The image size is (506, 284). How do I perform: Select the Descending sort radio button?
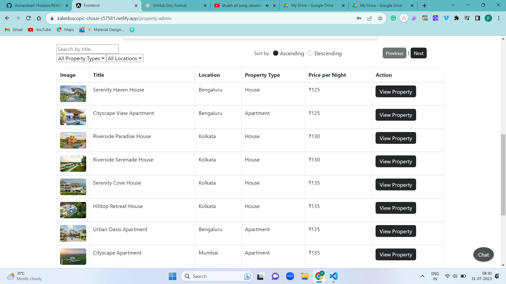pyautogui.click(x=310, y=53)
